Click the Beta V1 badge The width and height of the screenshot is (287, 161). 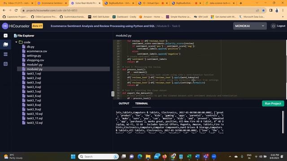pos(37,26)
